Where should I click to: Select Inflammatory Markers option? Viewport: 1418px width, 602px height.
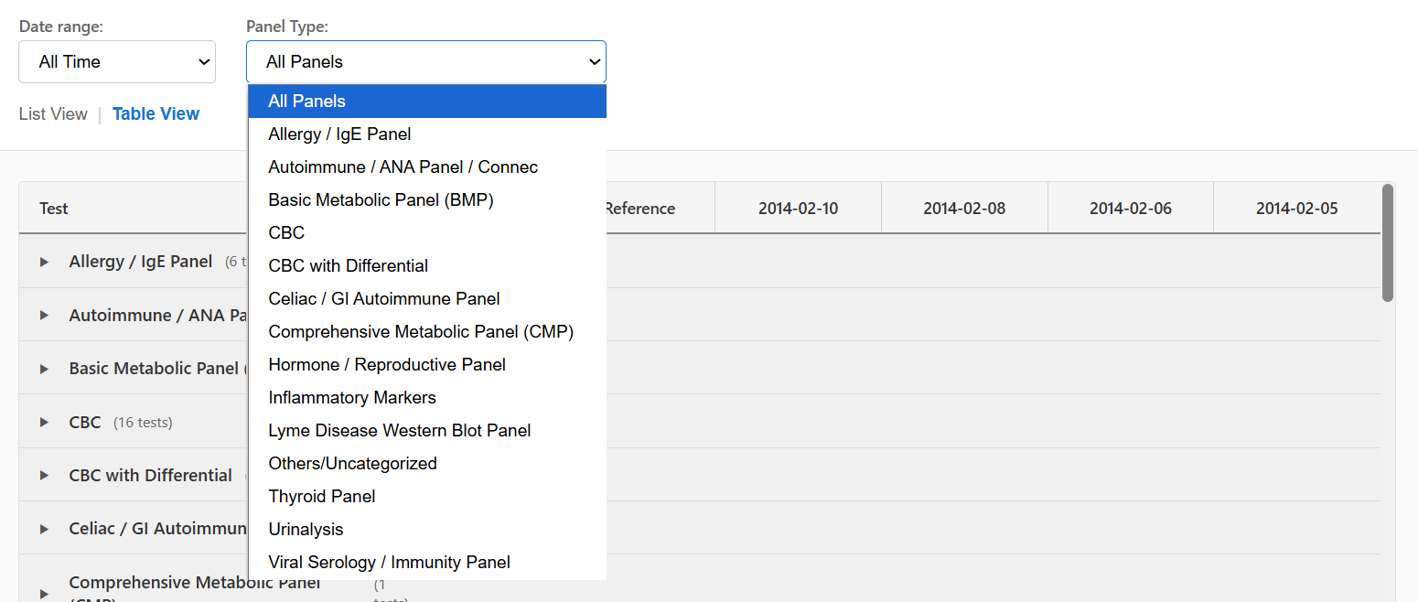[x=352, y=398]
